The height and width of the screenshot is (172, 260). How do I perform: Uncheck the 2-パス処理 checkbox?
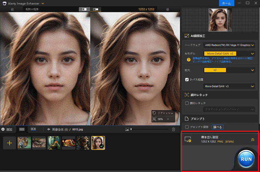click(x=187, y=80)
